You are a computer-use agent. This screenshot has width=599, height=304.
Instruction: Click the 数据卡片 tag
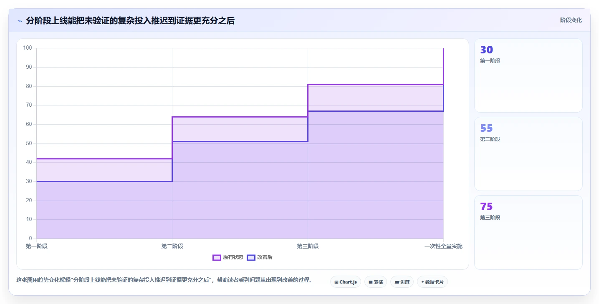coord(432,282)
